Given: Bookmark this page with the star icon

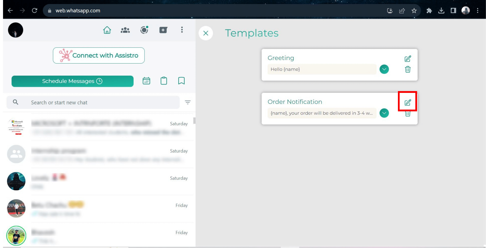Looking at the screenshot, I should point(414,11).
